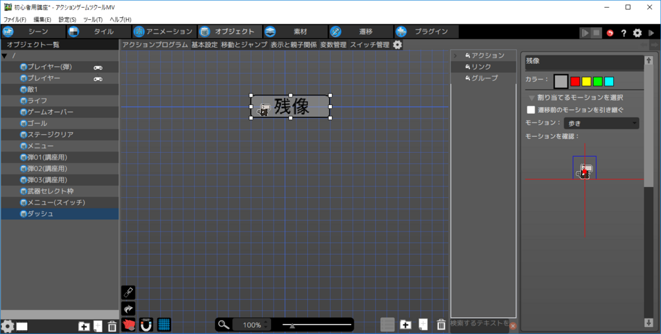Enable 遷移前のモーションを引き継ぐ checkbox

[531, 110]
